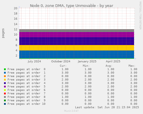Click the yellow band in the graph

(77, 48)
